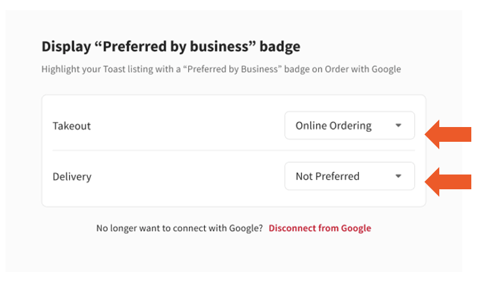Click the Takeout row label
The image size is (479, 290).
(x=72, y=126)
